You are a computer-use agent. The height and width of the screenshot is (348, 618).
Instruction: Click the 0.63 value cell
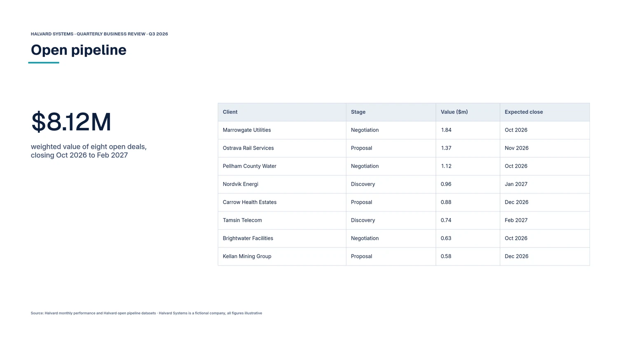[468, 238]
